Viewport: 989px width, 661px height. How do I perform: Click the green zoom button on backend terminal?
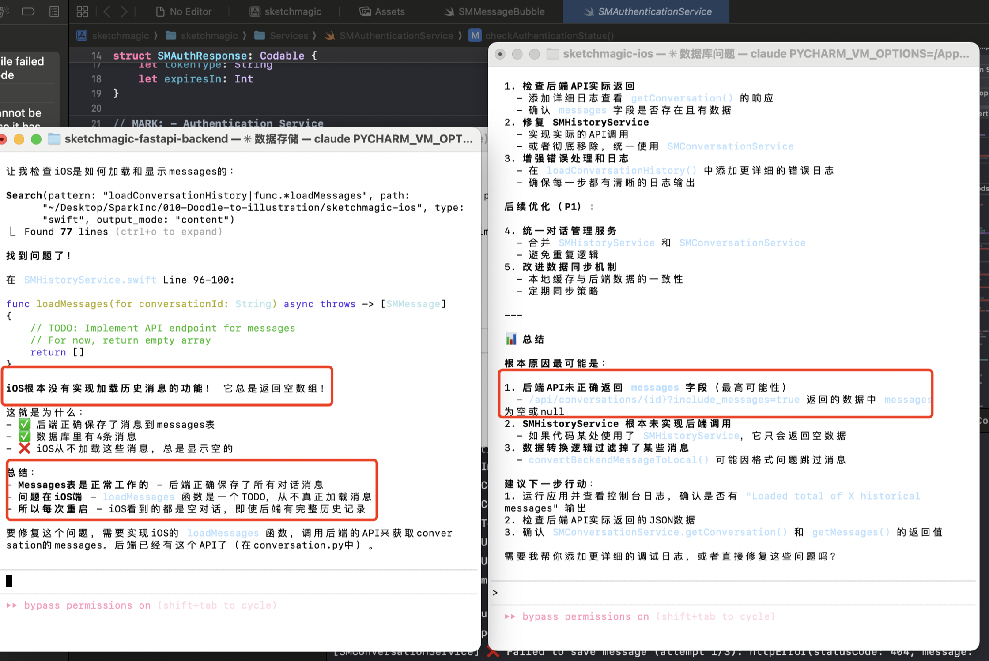(36, 139)
